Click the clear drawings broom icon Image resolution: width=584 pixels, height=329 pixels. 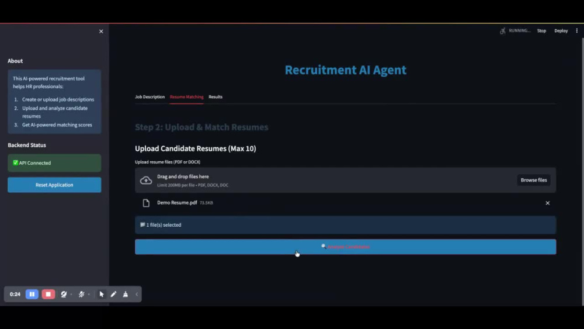tap(126, 294)
